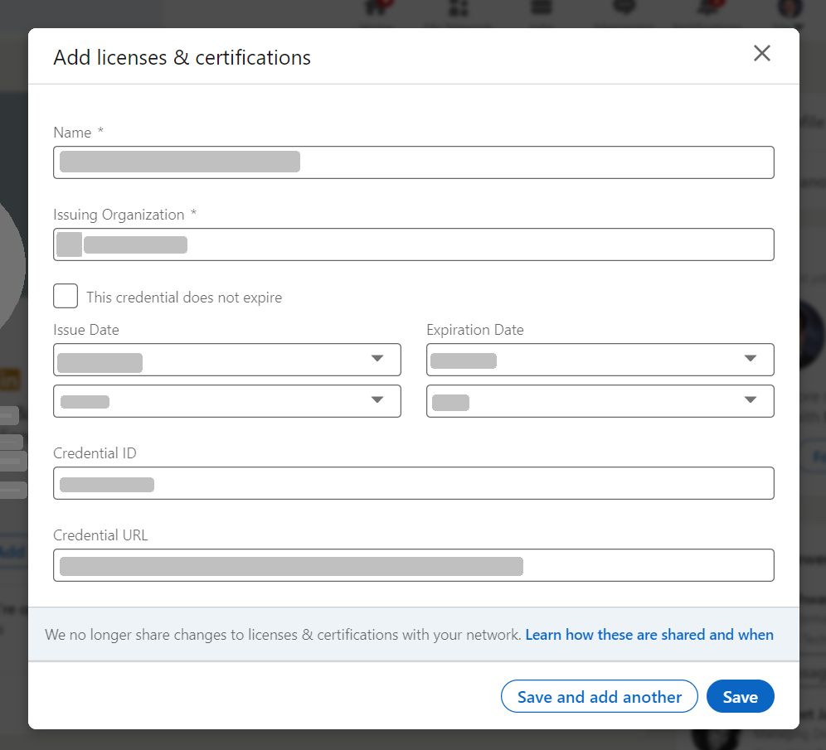Close the Add licenses & certifications dialog
Image resolution: width=826 pixels, height=750 pixels.
[x=762, y=53]
